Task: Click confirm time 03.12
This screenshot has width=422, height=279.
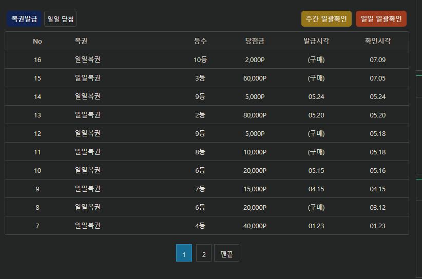Action: (x=378, y=208)
